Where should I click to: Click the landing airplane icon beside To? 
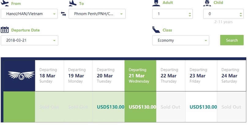coord(73,3)
